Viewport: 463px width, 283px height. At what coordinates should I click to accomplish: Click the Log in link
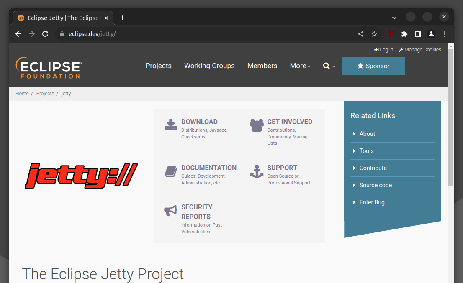(384, 50)
